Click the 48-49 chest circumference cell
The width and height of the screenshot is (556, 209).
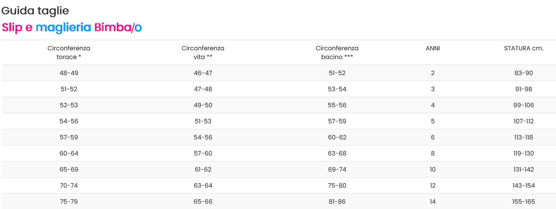point(69,73)
